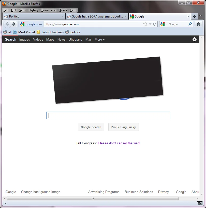Bookmark this page with the star icon
206x208 pixels.
point(145,24)
